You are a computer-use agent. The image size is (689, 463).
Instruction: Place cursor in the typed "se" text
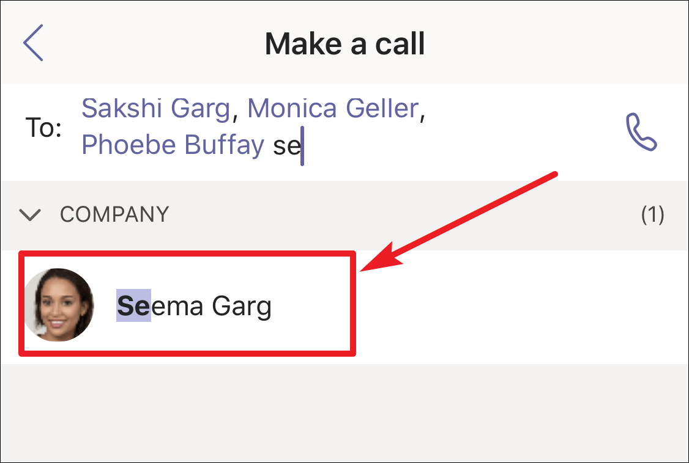(x=286, y=146)
